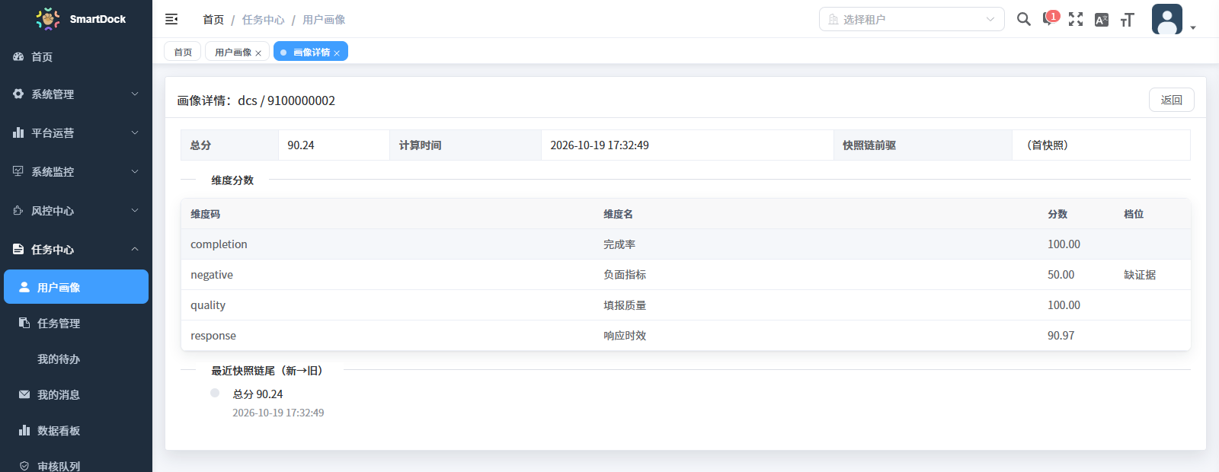Open 我的消息 in the sidebar
Screen dimensions: 1219x472
[x=76, y=395]
